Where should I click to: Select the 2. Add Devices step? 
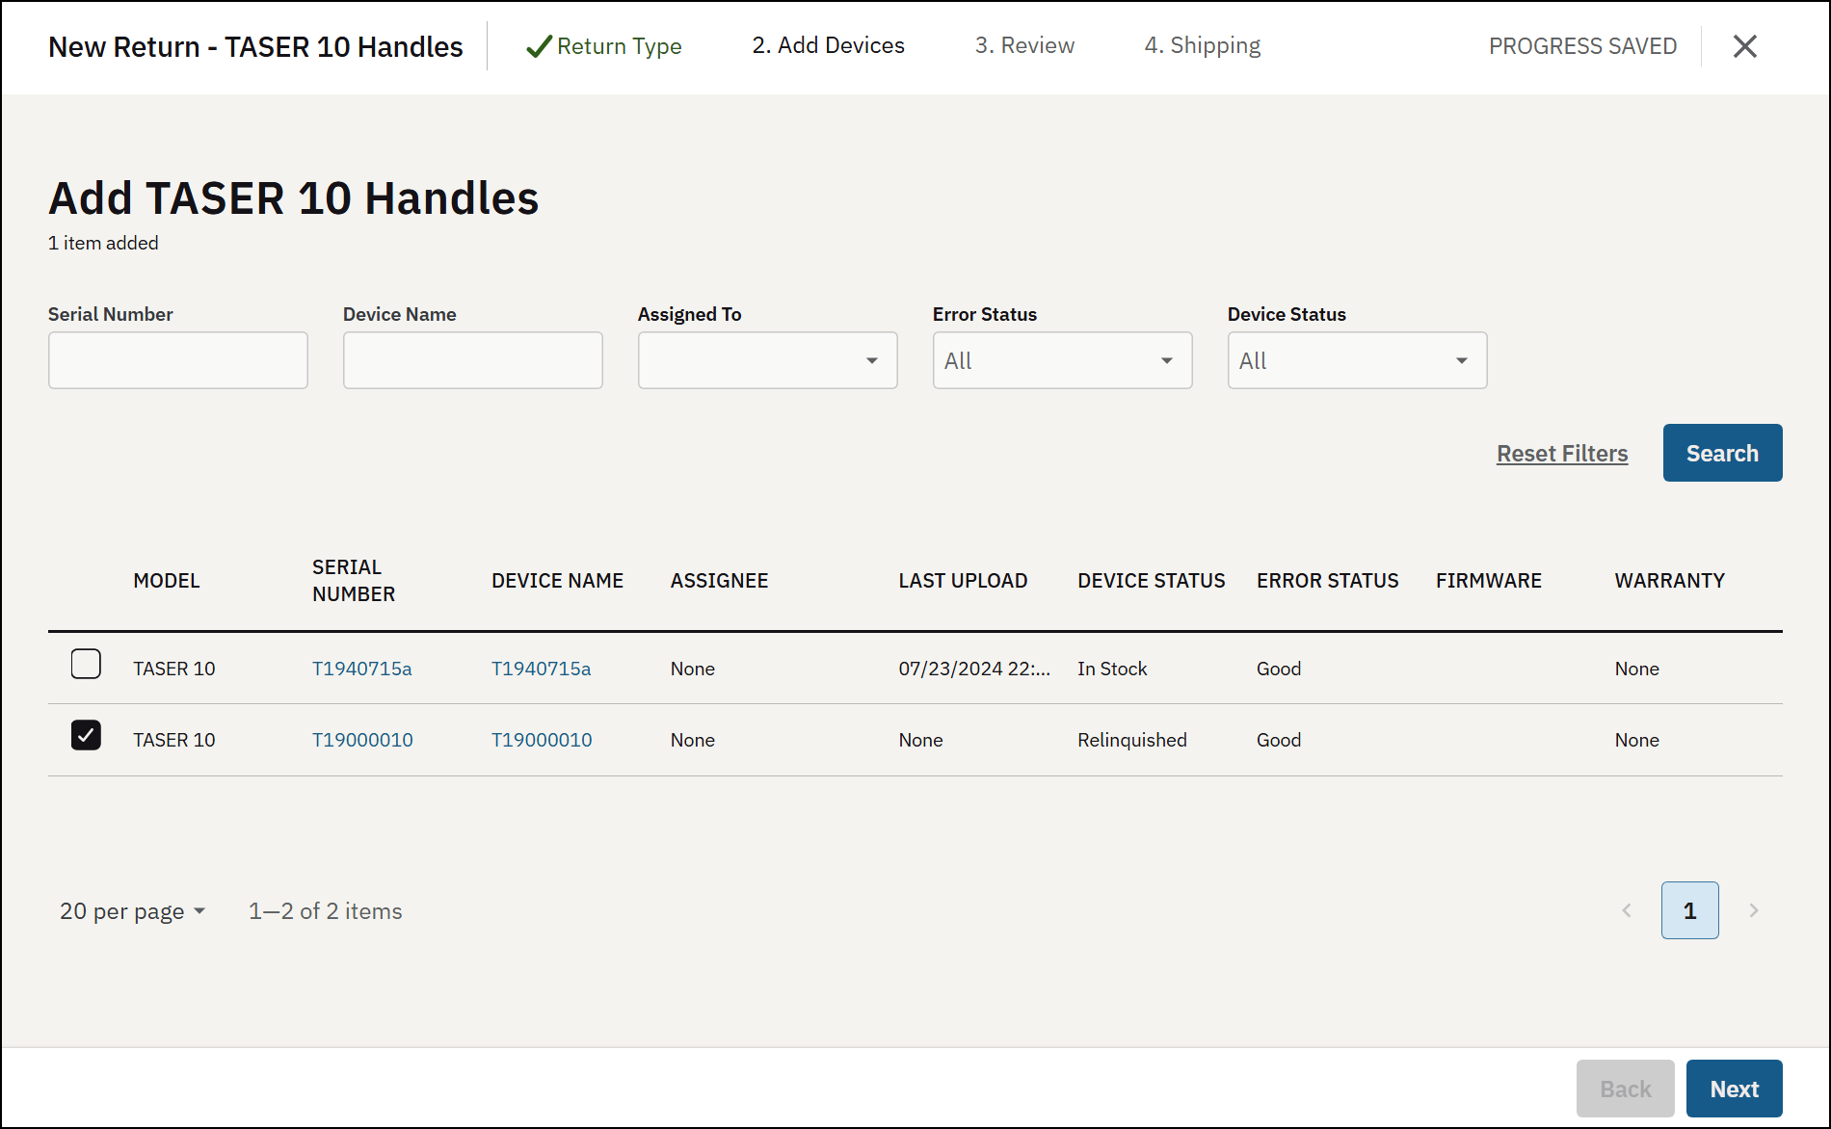tap(829, 45)
